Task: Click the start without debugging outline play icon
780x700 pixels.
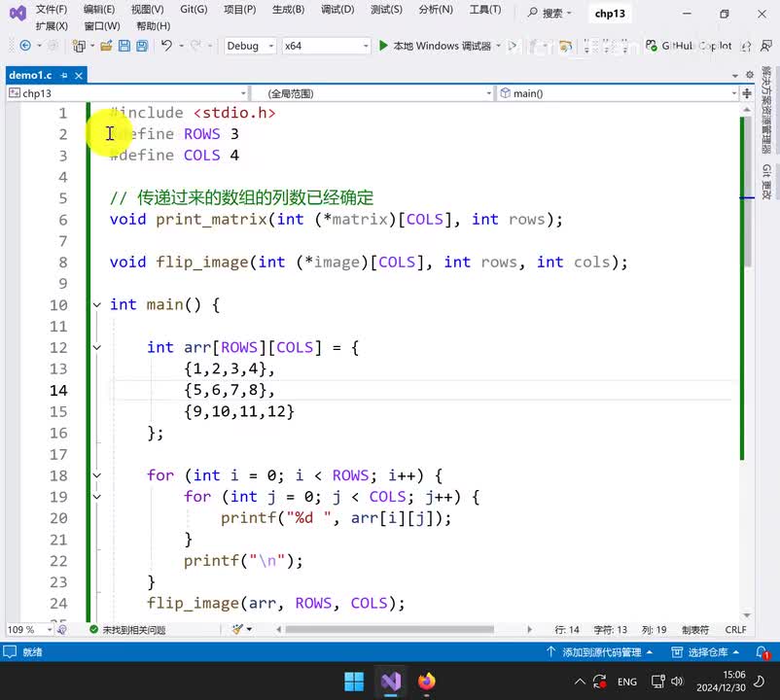Action: [512, 47]
